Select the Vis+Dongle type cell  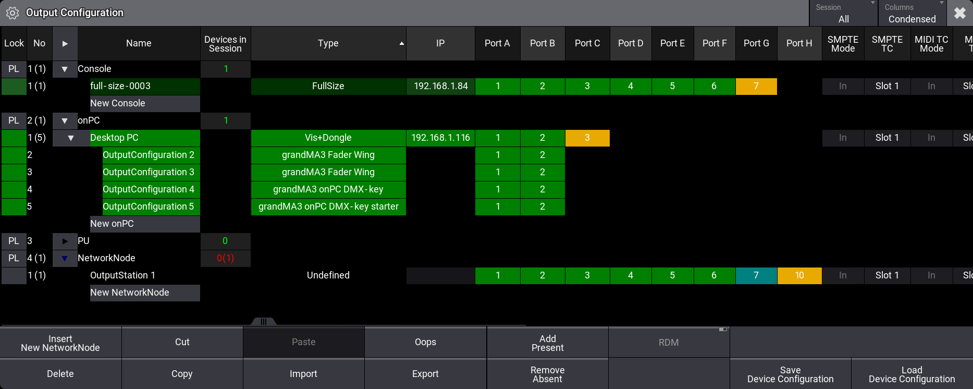click(x=328, y=138)
